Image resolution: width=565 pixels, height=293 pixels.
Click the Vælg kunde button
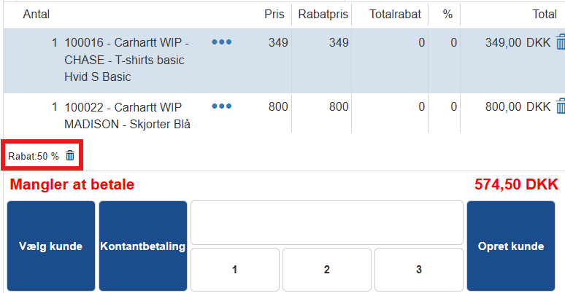tap(51, 246)
